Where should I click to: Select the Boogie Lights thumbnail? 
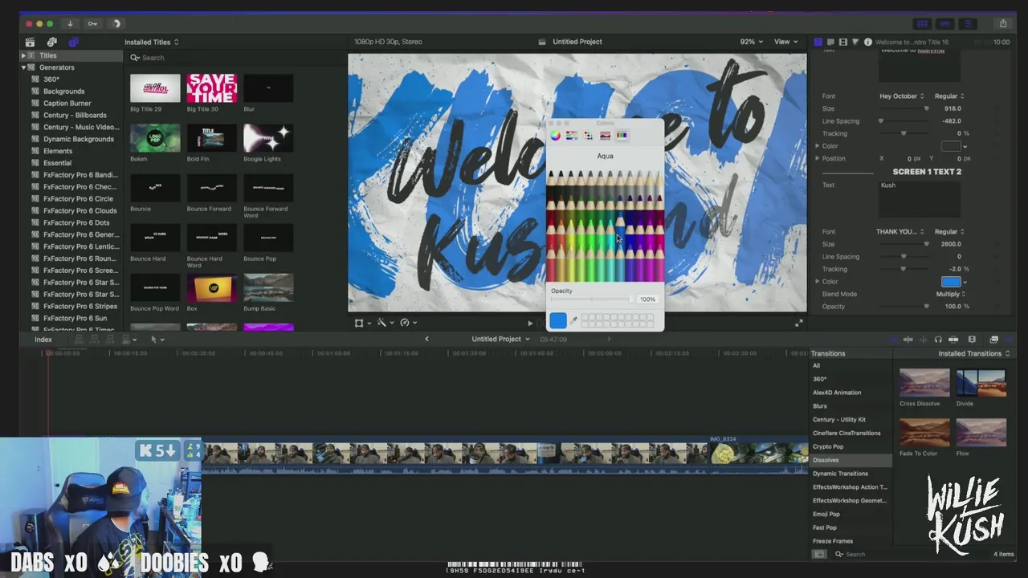[268, 138]
